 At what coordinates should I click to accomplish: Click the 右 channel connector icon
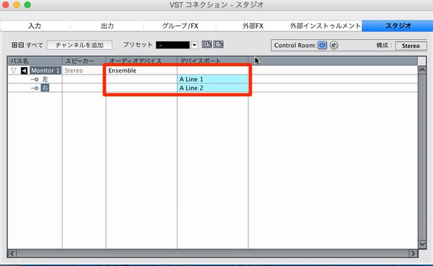(35, 88)
